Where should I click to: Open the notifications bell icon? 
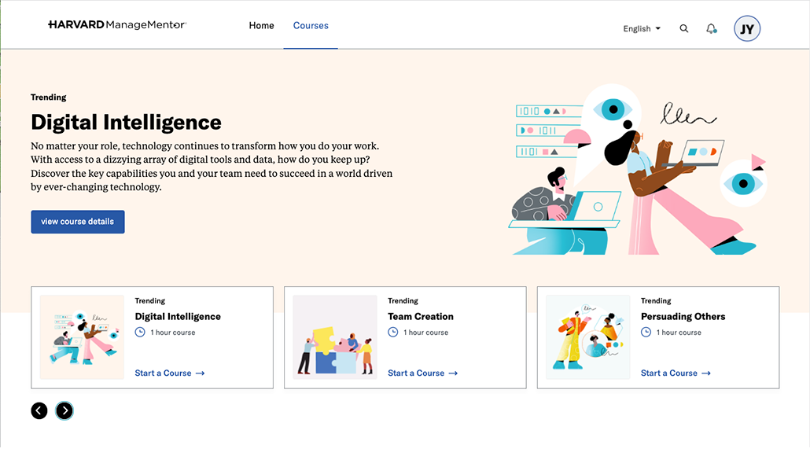point(712,29)
